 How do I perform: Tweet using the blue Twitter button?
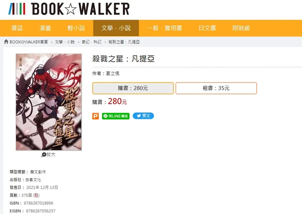point(143,116)
